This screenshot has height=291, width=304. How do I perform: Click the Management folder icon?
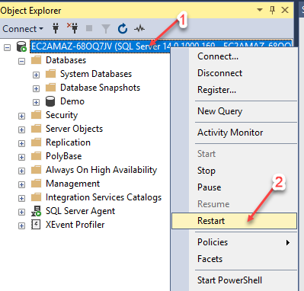[x=36, y=184]
